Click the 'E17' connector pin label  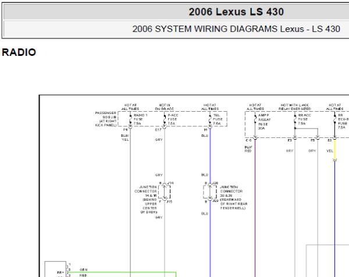point(158,130)
